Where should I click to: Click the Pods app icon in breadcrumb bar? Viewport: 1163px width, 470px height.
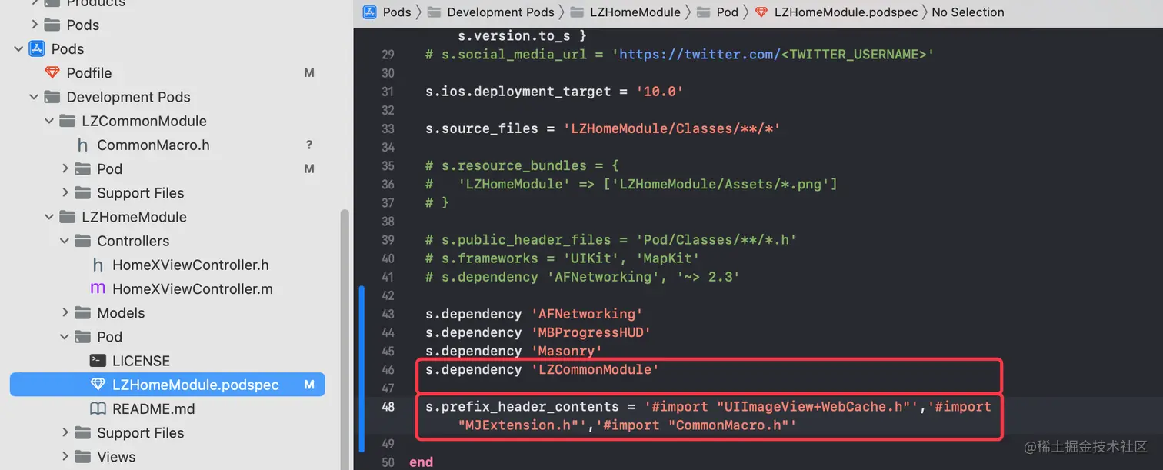coord(369,12)
